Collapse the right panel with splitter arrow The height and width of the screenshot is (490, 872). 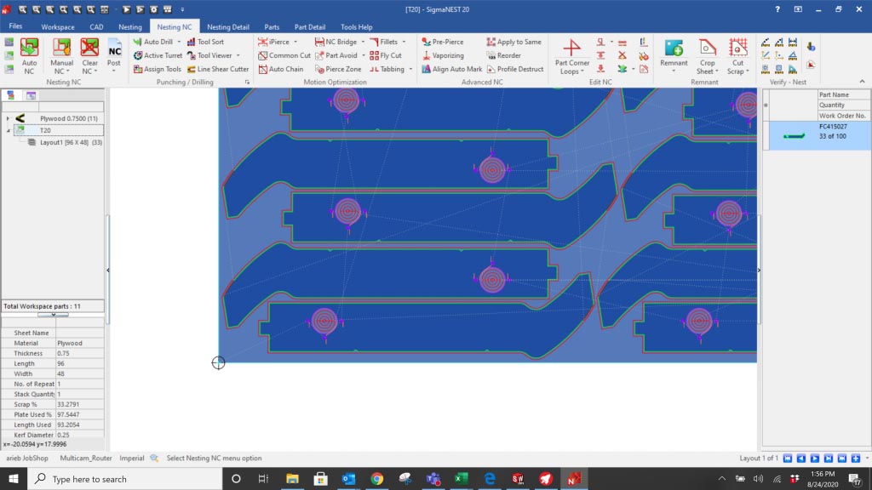point(759,270)
